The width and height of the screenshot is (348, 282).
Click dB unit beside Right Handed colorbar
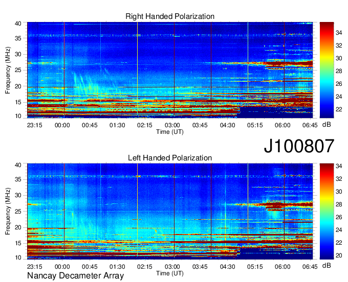point(327,125)
